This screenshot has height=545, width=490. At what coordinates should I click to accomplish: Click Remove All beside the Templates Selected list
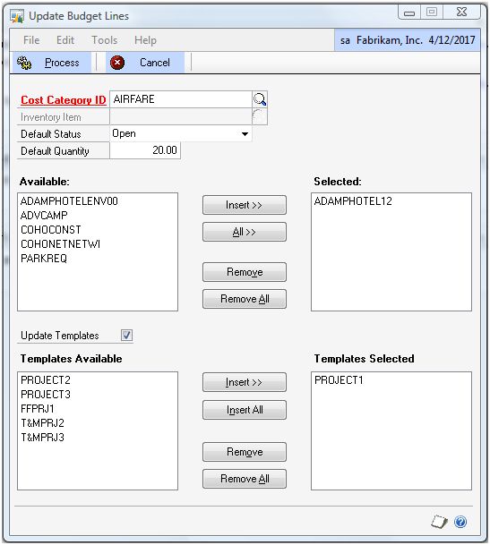click(245, 479)
